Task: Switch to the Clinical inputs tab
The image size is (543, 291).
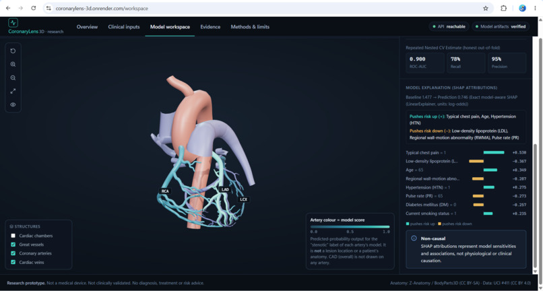Action: click(124, 27)
